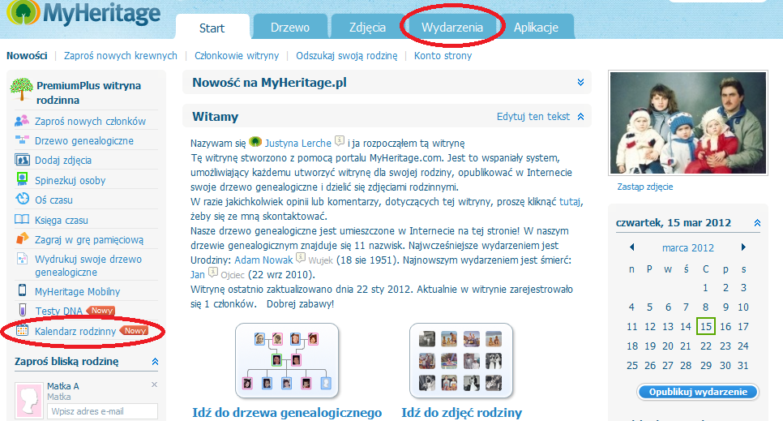Viewport: 783px width, 421px height.
Task: Click the info icon beside Adam Nowak
Action: [x=301, y=258]
